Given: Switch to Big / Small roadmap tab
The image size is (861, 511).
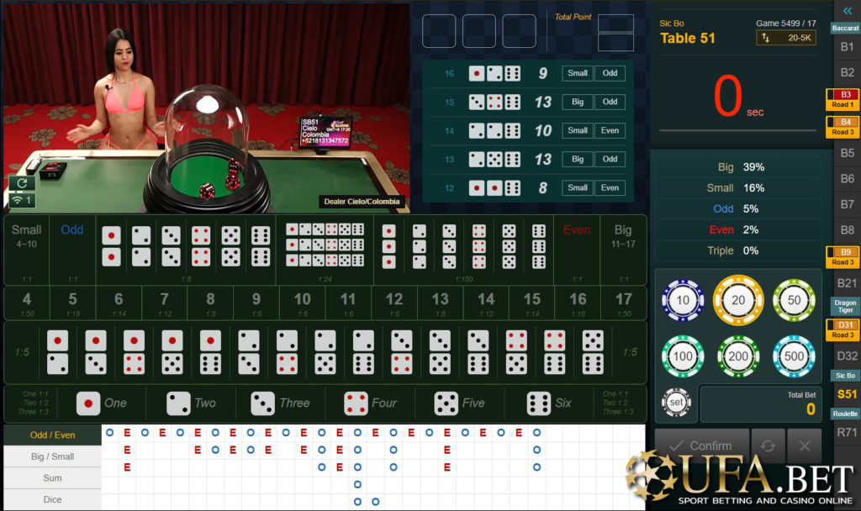Looking at the screenshot, I should (x=52, y=456).
